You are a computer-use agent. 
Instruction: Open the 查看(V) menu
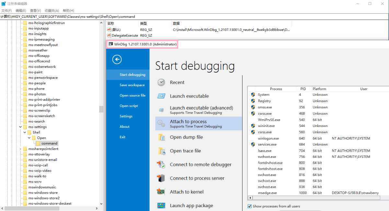coord(35,11)
